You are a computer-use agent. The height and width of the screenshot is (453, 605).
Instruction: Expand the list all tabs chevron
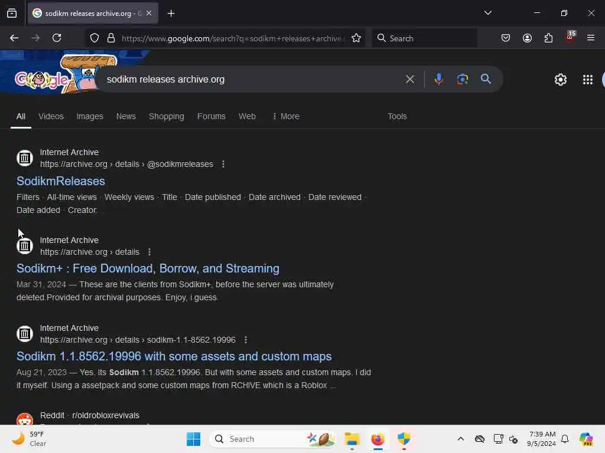(x=487, y=13)
